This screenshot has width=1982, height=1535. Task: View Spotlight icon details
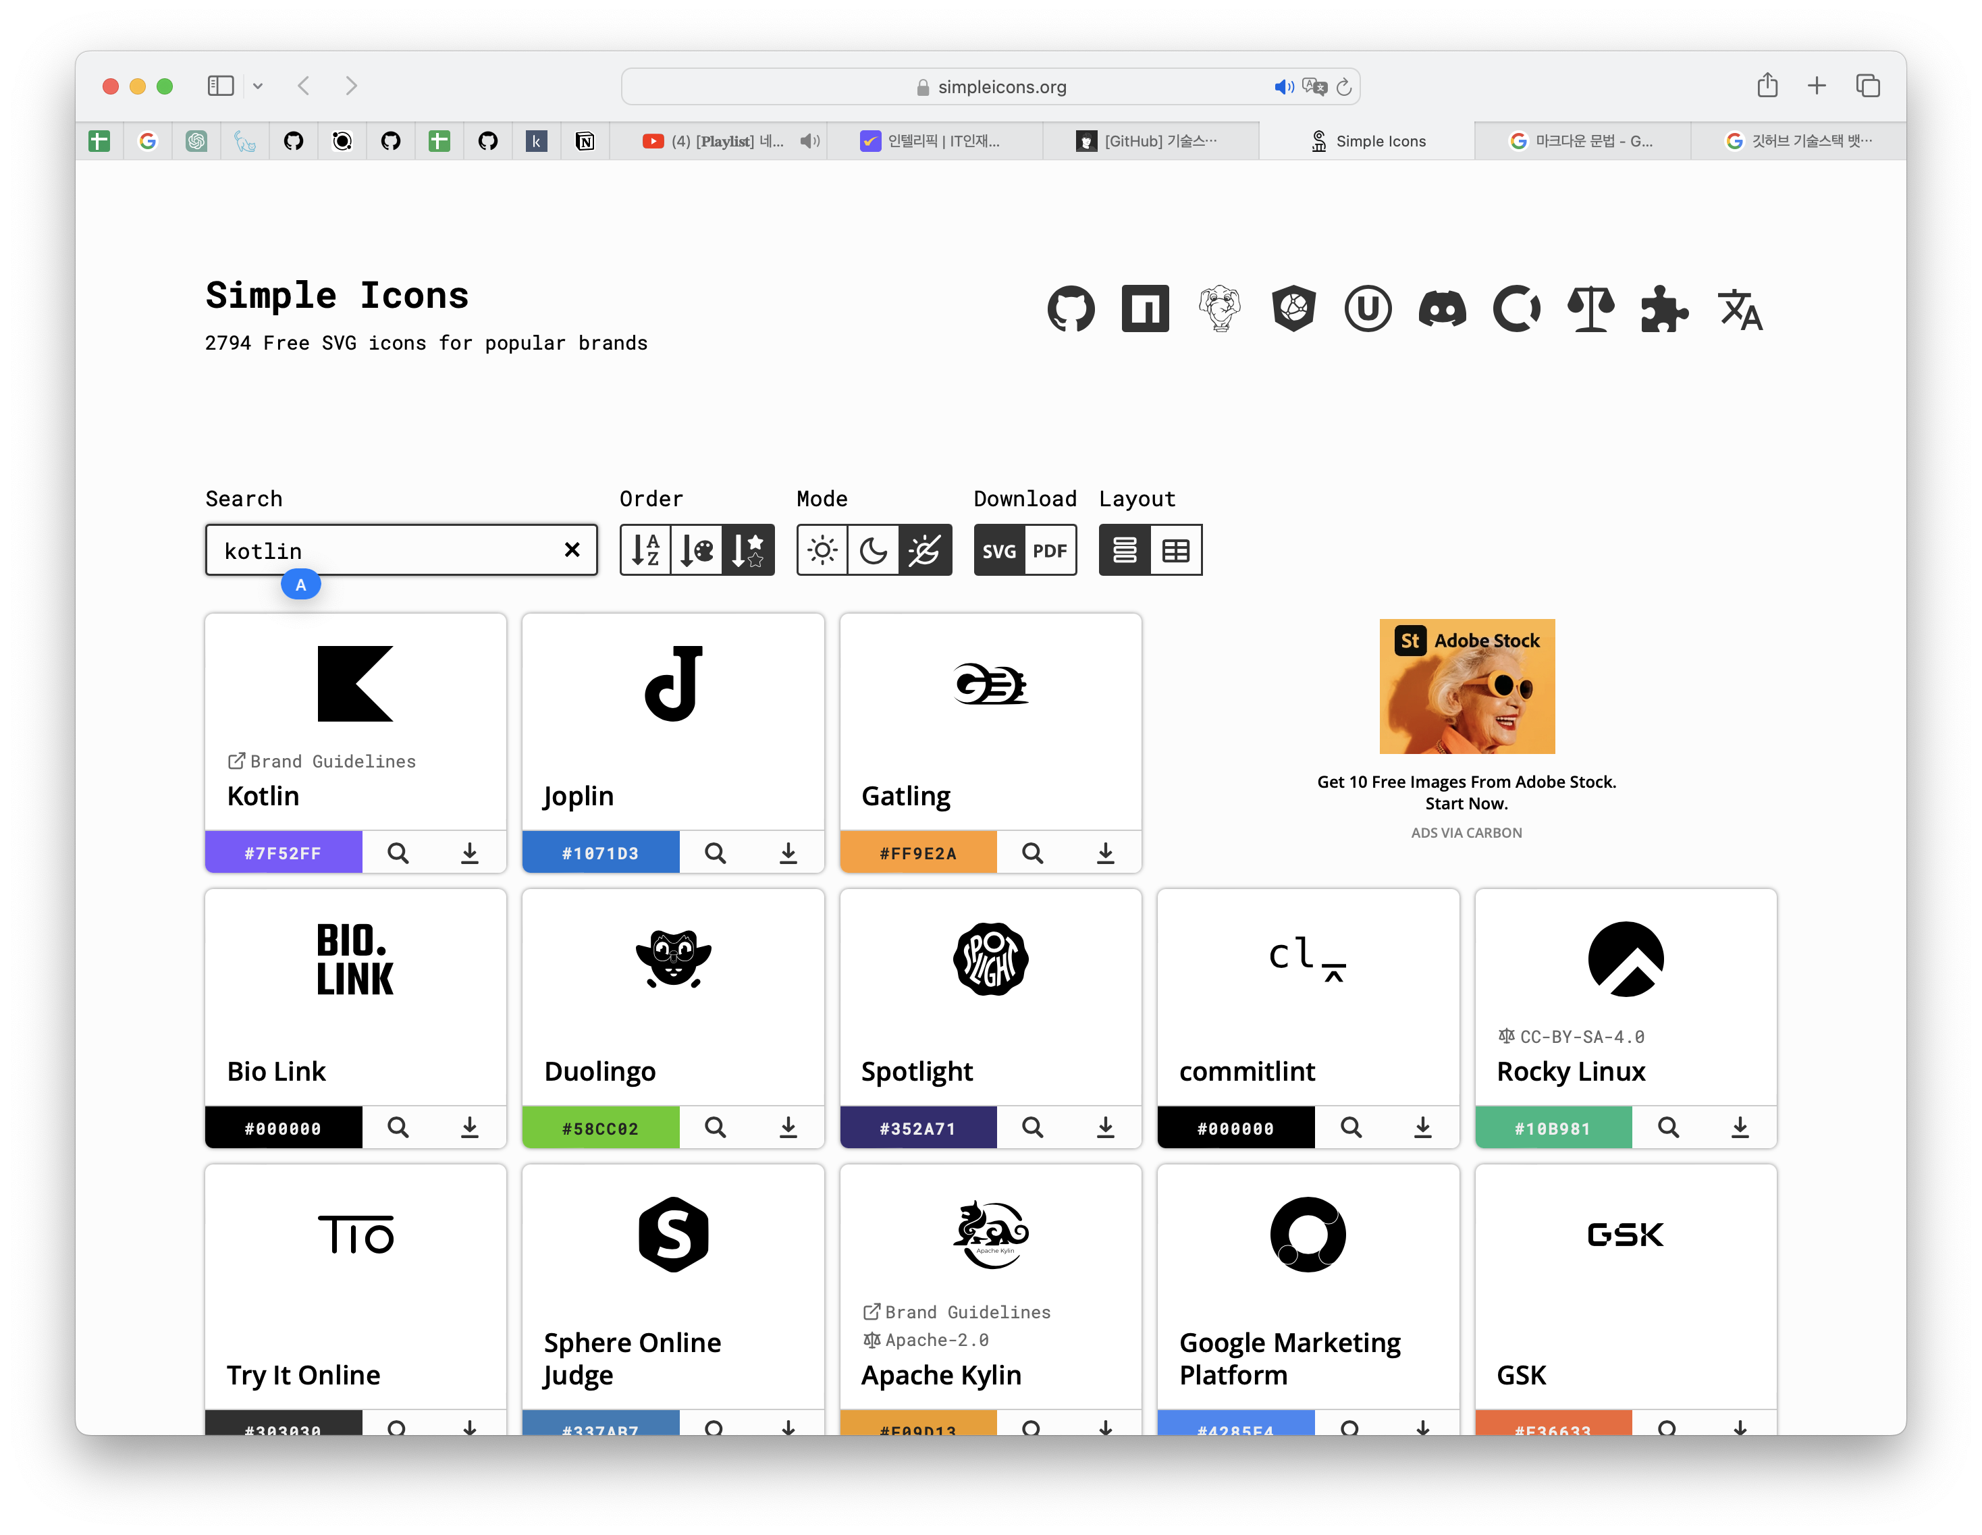1033,1128
